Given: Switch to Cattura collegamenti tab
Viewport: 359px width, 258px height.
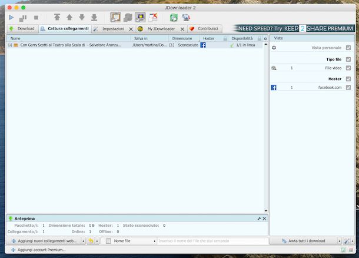Looking at the screenshot, I should [x=65, y=29].
